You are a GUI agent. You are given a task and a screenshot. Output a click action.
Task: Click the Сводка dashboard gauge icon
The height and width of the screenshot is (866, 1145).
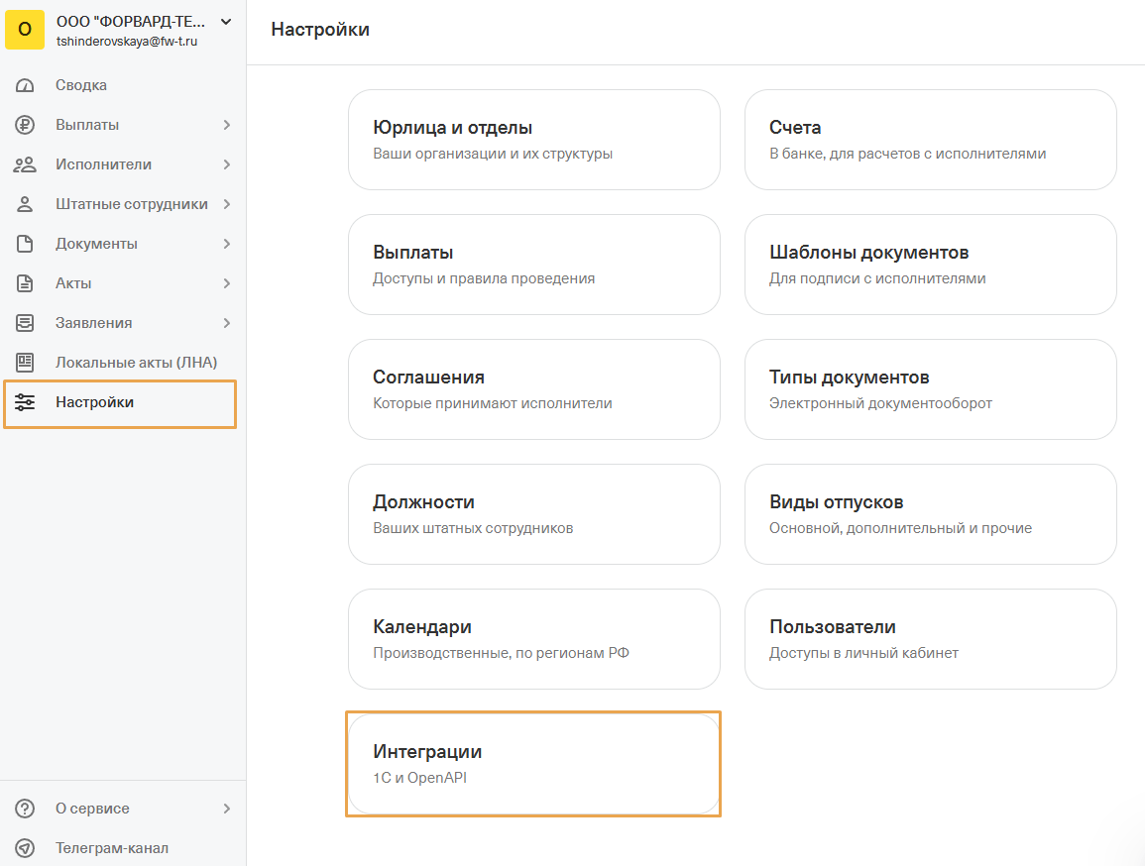point(25,85)
